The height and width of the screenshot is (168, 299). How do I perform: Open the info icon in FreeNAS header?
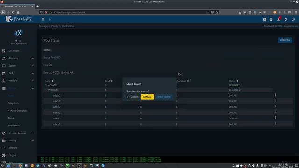(x=265, y=19)
